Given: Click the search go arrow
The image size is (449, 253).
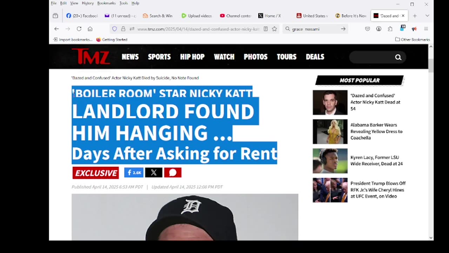Looking at the screenshot, I should click(343, 29).
